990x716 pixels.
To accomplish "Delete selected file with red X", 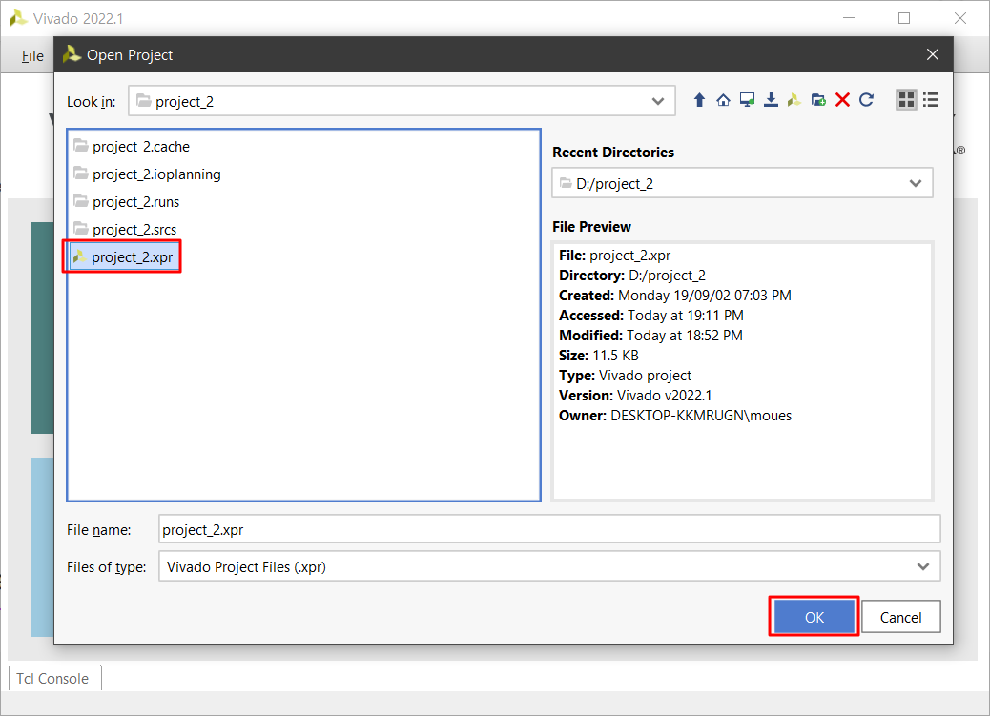I will click(x=842, y=100).
